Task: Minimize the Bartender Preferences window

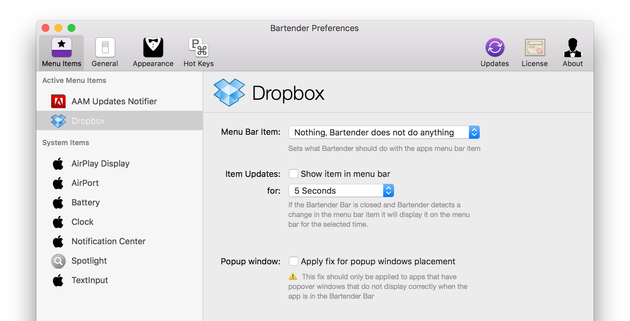Action: click(58, 28)
